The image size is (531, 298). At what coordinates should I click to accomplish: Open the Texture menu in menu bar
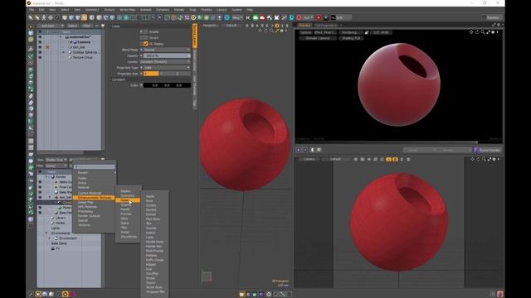coord(109,10)
